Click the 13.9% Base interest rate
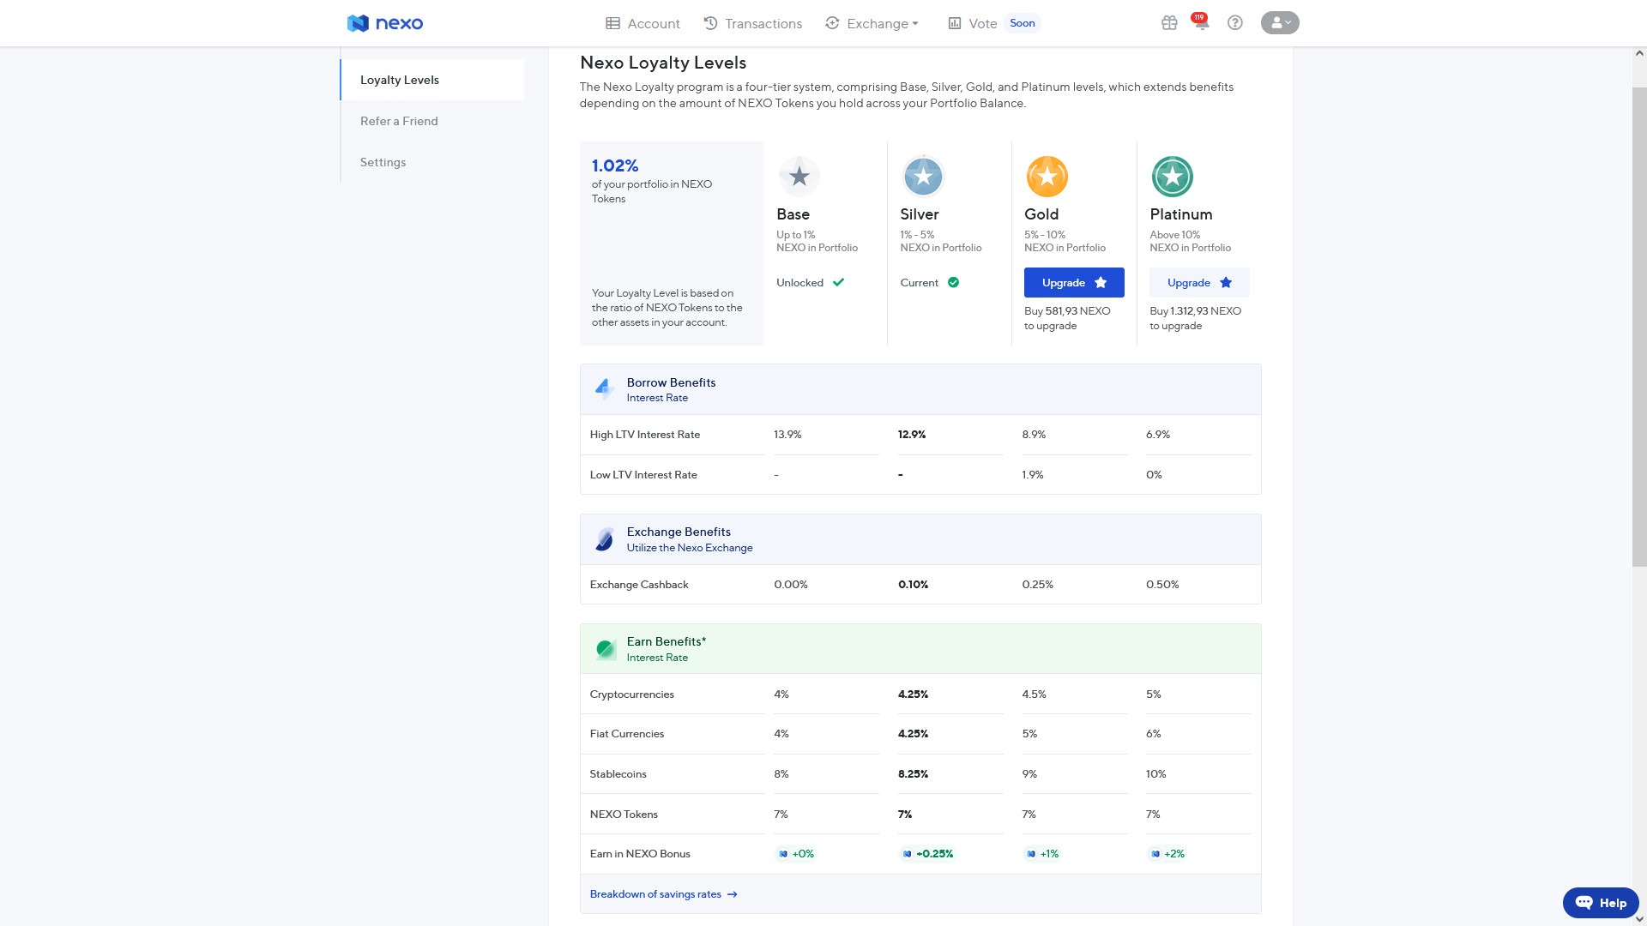This screenshot has height=926, width=1647. pos(787,435)
